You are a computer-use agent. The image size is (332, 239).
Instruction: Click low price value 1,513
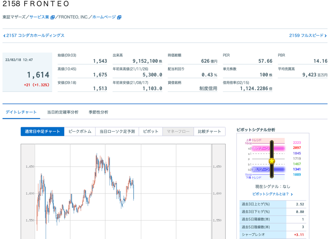point(100,89)
